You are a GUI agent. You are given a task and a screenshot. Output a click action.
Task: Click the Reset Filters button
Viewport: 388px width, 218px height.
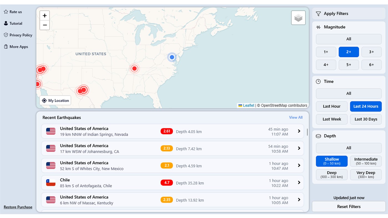point(349,207)
